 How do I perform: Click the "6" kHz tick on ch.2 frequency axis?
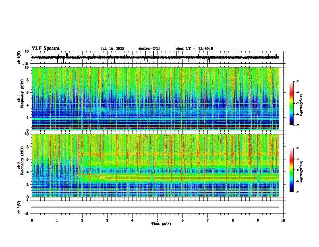28,159
